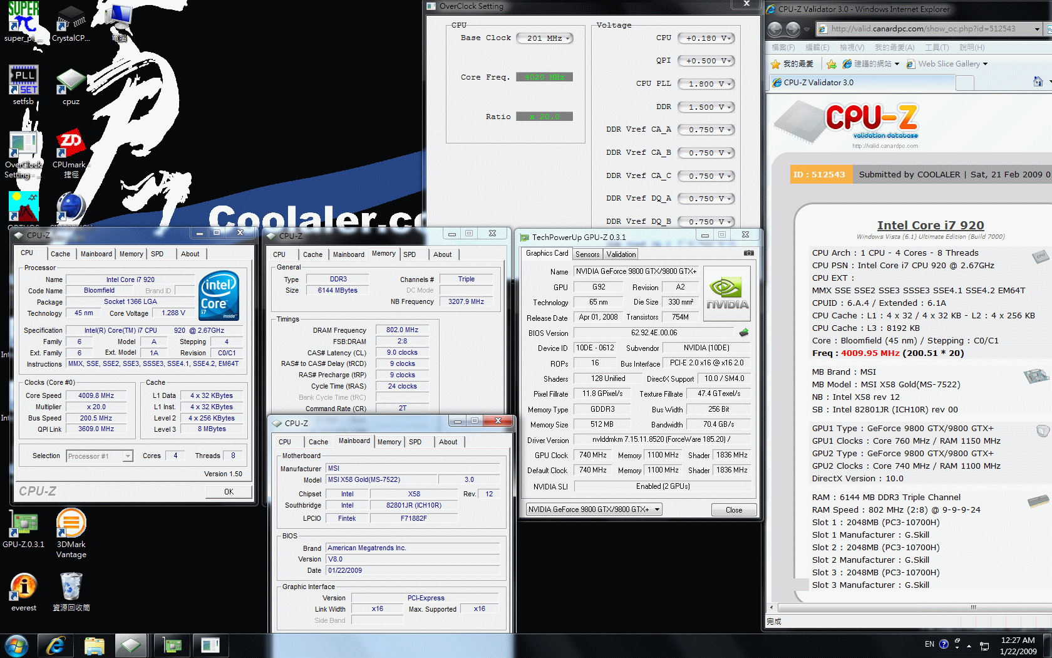The image size is (1052, 658).
Task: Open the GPU-Z.0.3.1 desktop icon
Action: pyautogui.click(x=23, y=530)
